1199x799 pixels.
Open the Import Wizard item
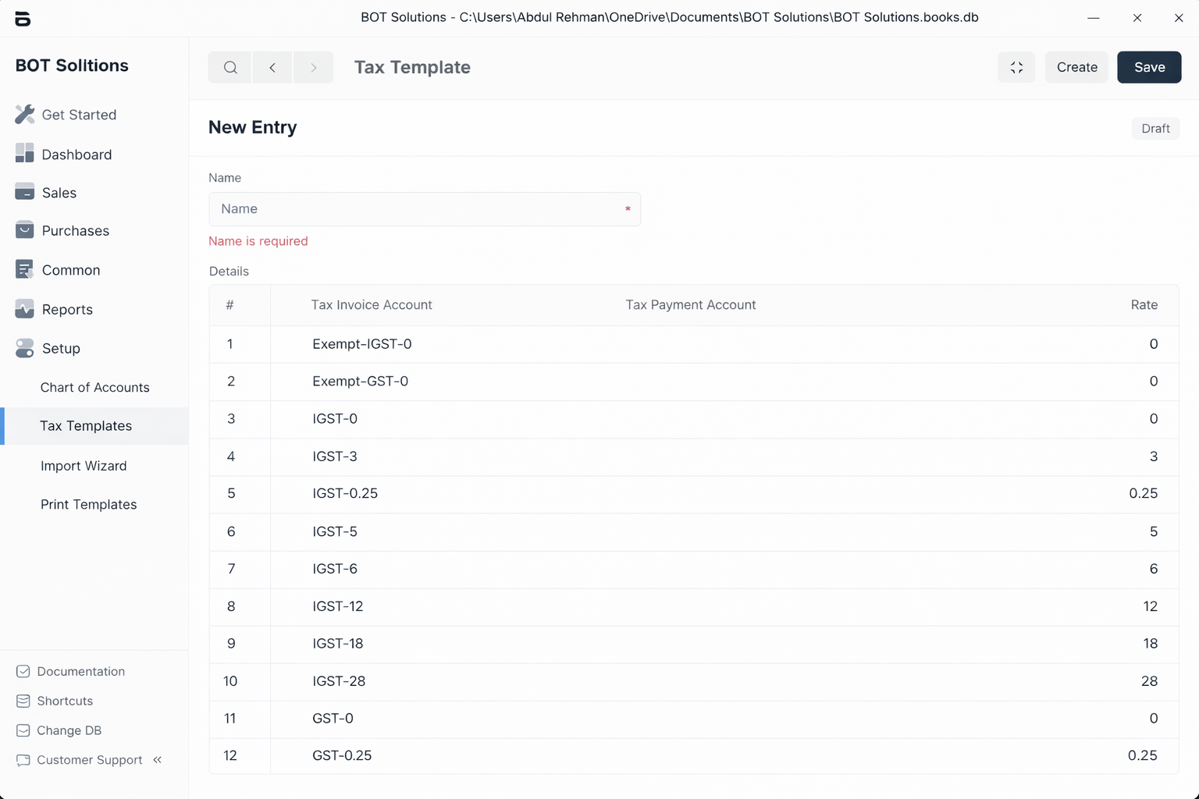tap(84, 466)
